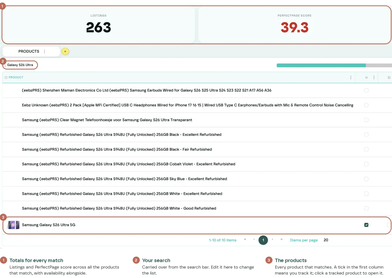This screenshot has height=278, width=392.
Task: Click the partly hidden rightmost column header icon
Action: [389, 78]
